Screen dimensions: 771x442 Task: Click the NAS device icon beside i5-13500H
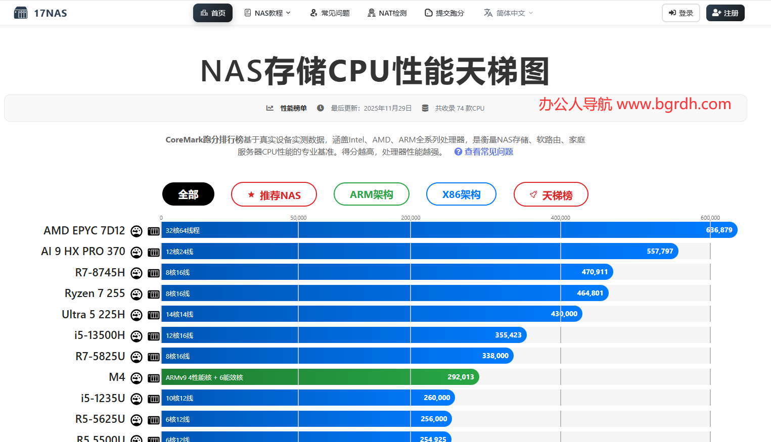coord(153,336)
